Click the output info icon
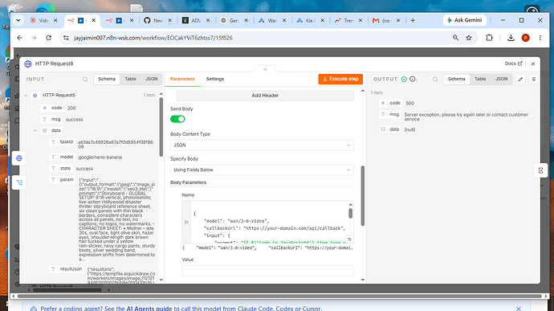The width and height of the screenshot is (554, 311). click(x=413, y=80)
